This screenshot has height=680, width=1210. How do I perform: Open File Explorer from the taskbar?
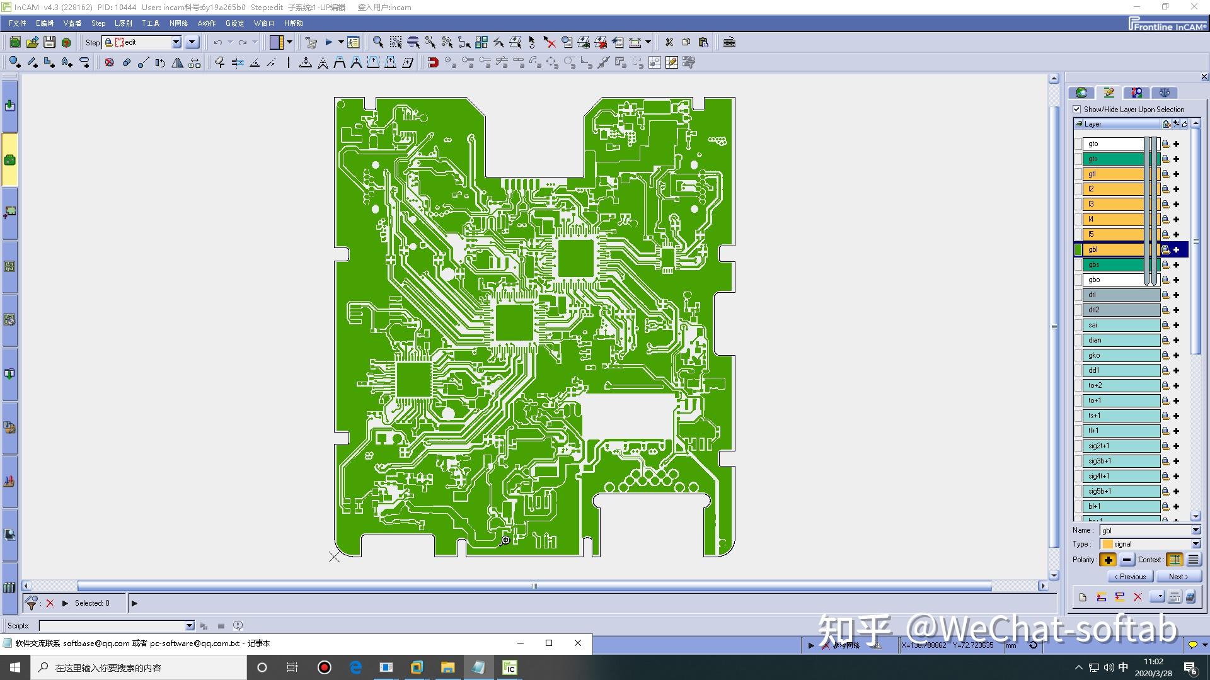[447, 667]
